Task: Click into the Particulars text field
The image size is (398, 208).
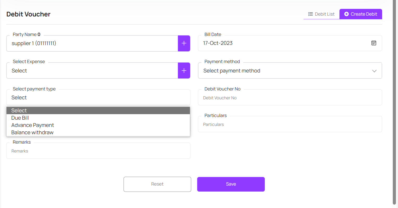Action: coord(290,125)
